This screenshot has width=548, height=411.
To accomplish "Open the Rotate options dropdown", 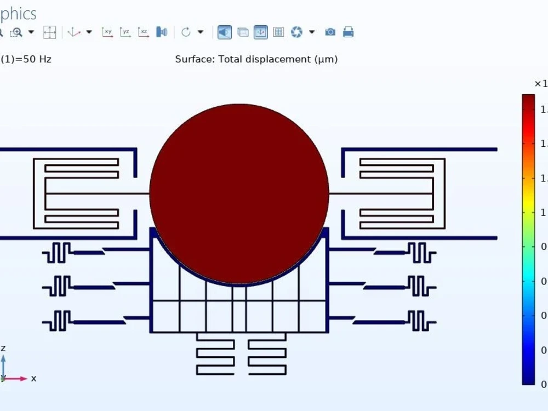I will pos(200,32).
